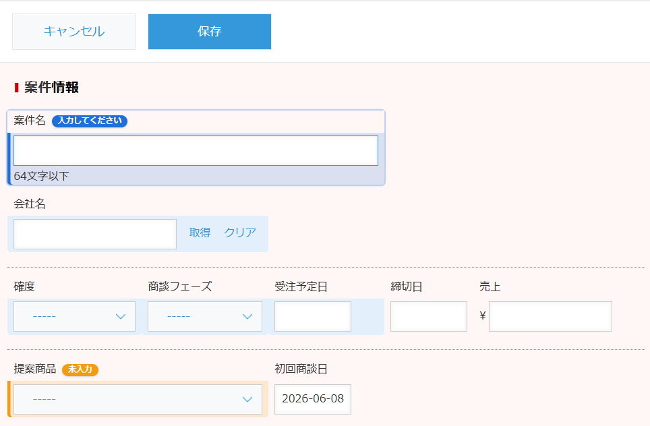
Task: Click the 受注予定日 date field
Action: pyautogui.click(x=313, y=316)
